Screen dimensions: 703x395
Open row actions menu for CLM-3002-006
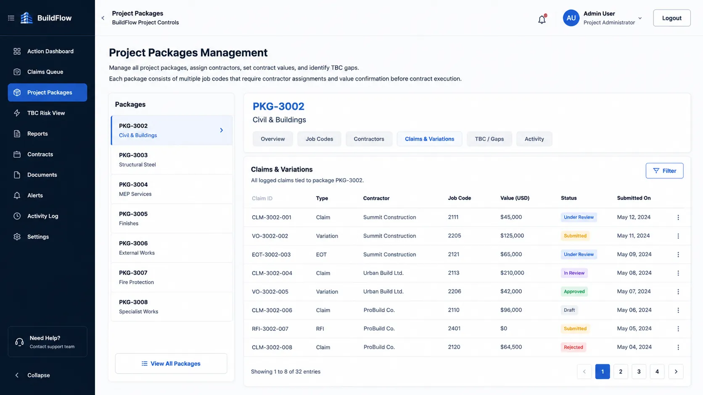(678, 310)
